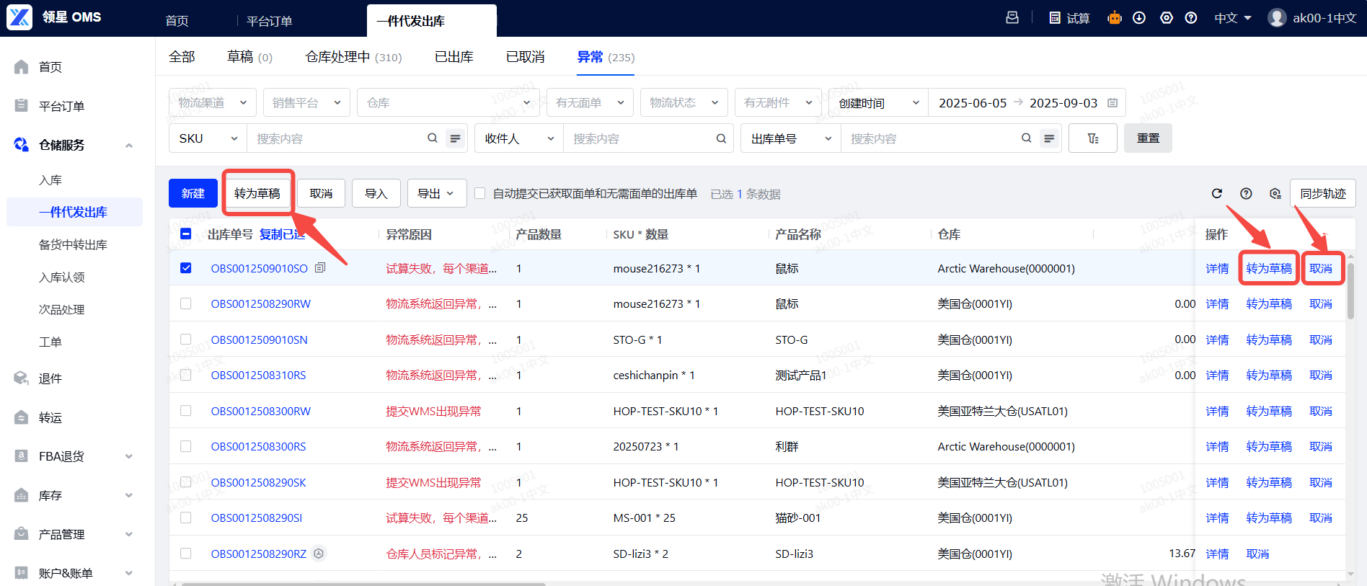Switch to the 仓库处理中 tab
Image resolution: width=1367 pixels, height=586 pixels.
tap(353, 57)
